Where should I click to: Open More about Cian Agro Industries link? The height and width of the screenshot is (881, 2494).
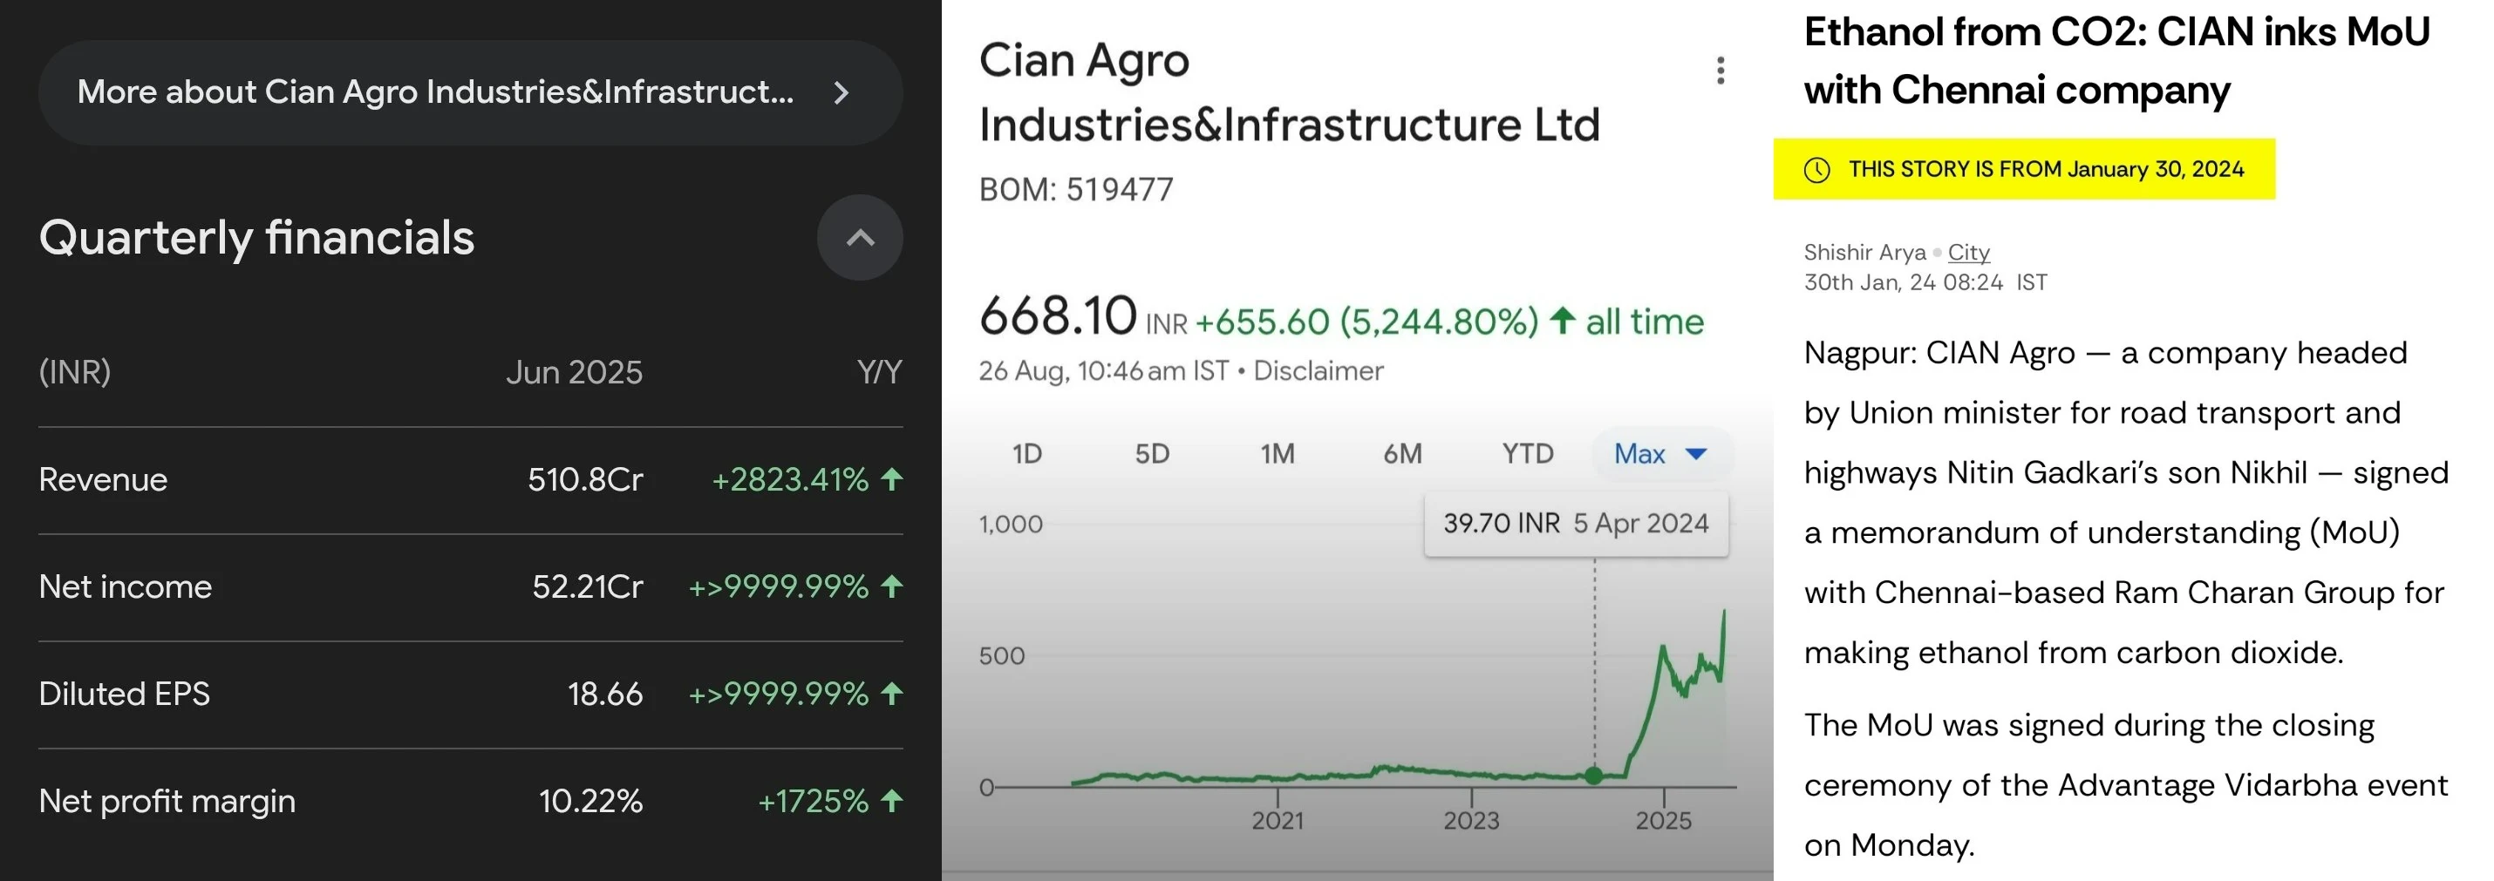[436, 93]
